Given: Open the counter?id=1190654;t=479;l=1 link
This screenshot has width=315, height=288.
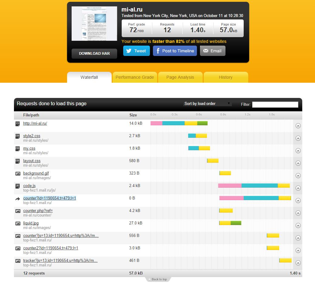Looking at the screenshot, I should [50, 198].
